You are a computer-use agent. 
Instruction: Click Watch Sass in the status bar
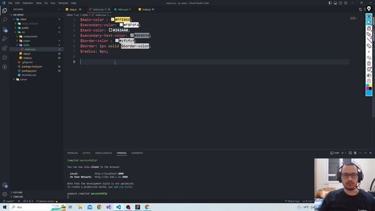tap(292, 201)
